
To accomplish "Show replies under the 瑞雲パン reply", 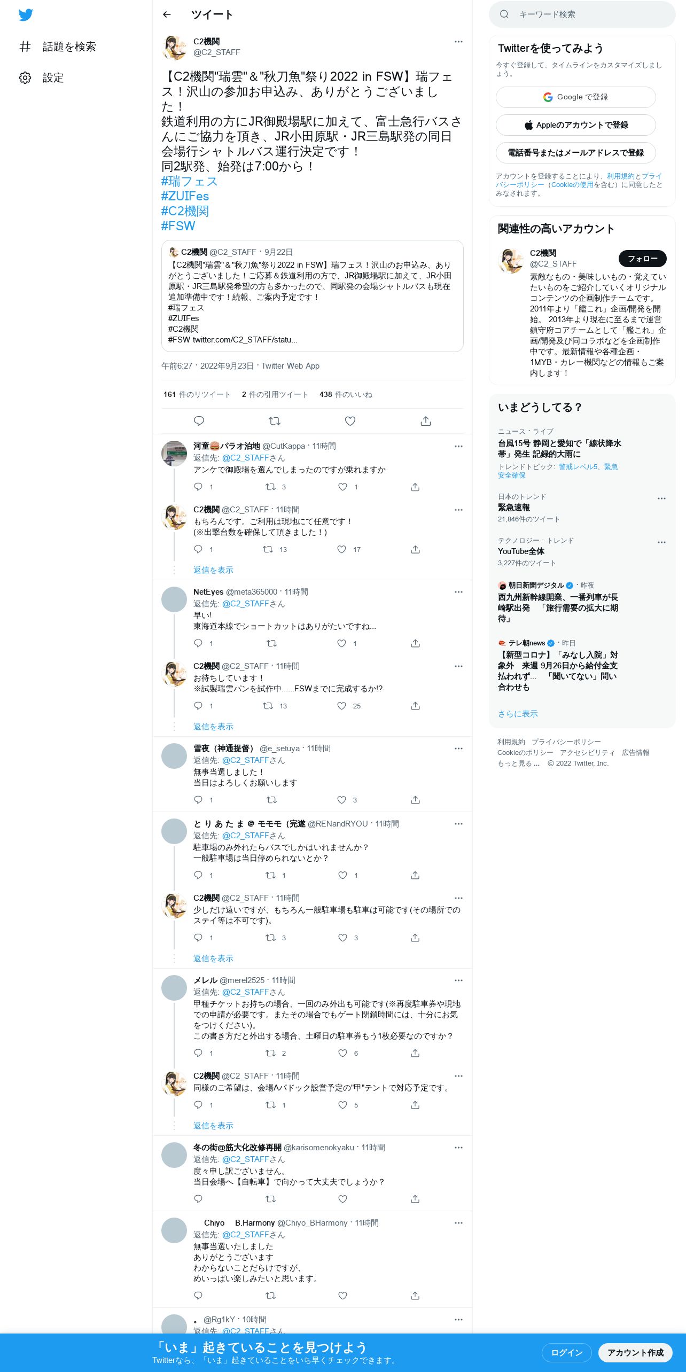I will coord(213,727).
